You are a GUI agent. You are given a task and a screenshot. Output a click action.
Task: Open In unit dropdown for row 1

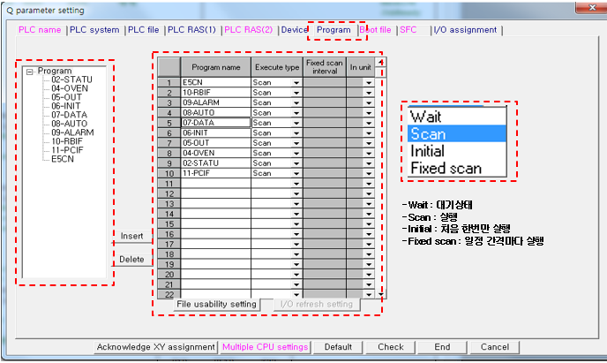pos(369,82)
